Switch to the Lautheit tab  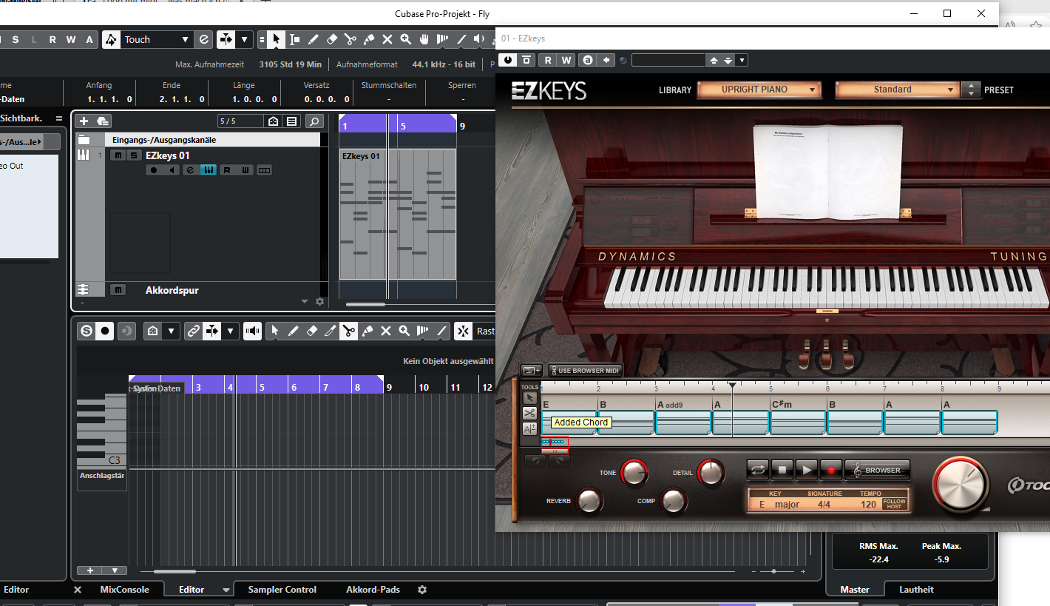(916, 590)
